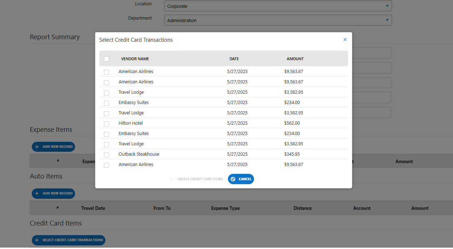Close the Select Credit Card Transactions dialog
The image size is (453, 249).
(x=345, y=40)
